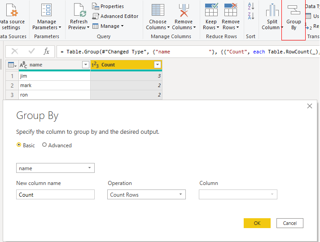Open Data source settings

point(12,18)
